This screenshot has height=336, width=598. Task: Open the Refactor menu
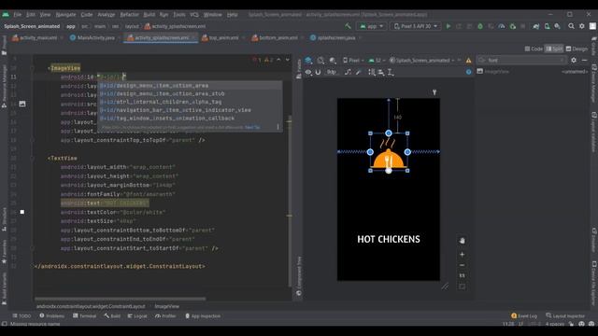(129, 15)
